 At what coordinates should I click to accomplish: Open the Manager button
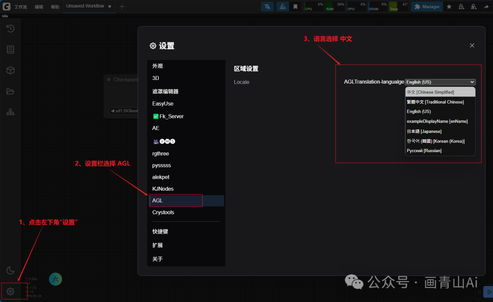tap(427, 6)
